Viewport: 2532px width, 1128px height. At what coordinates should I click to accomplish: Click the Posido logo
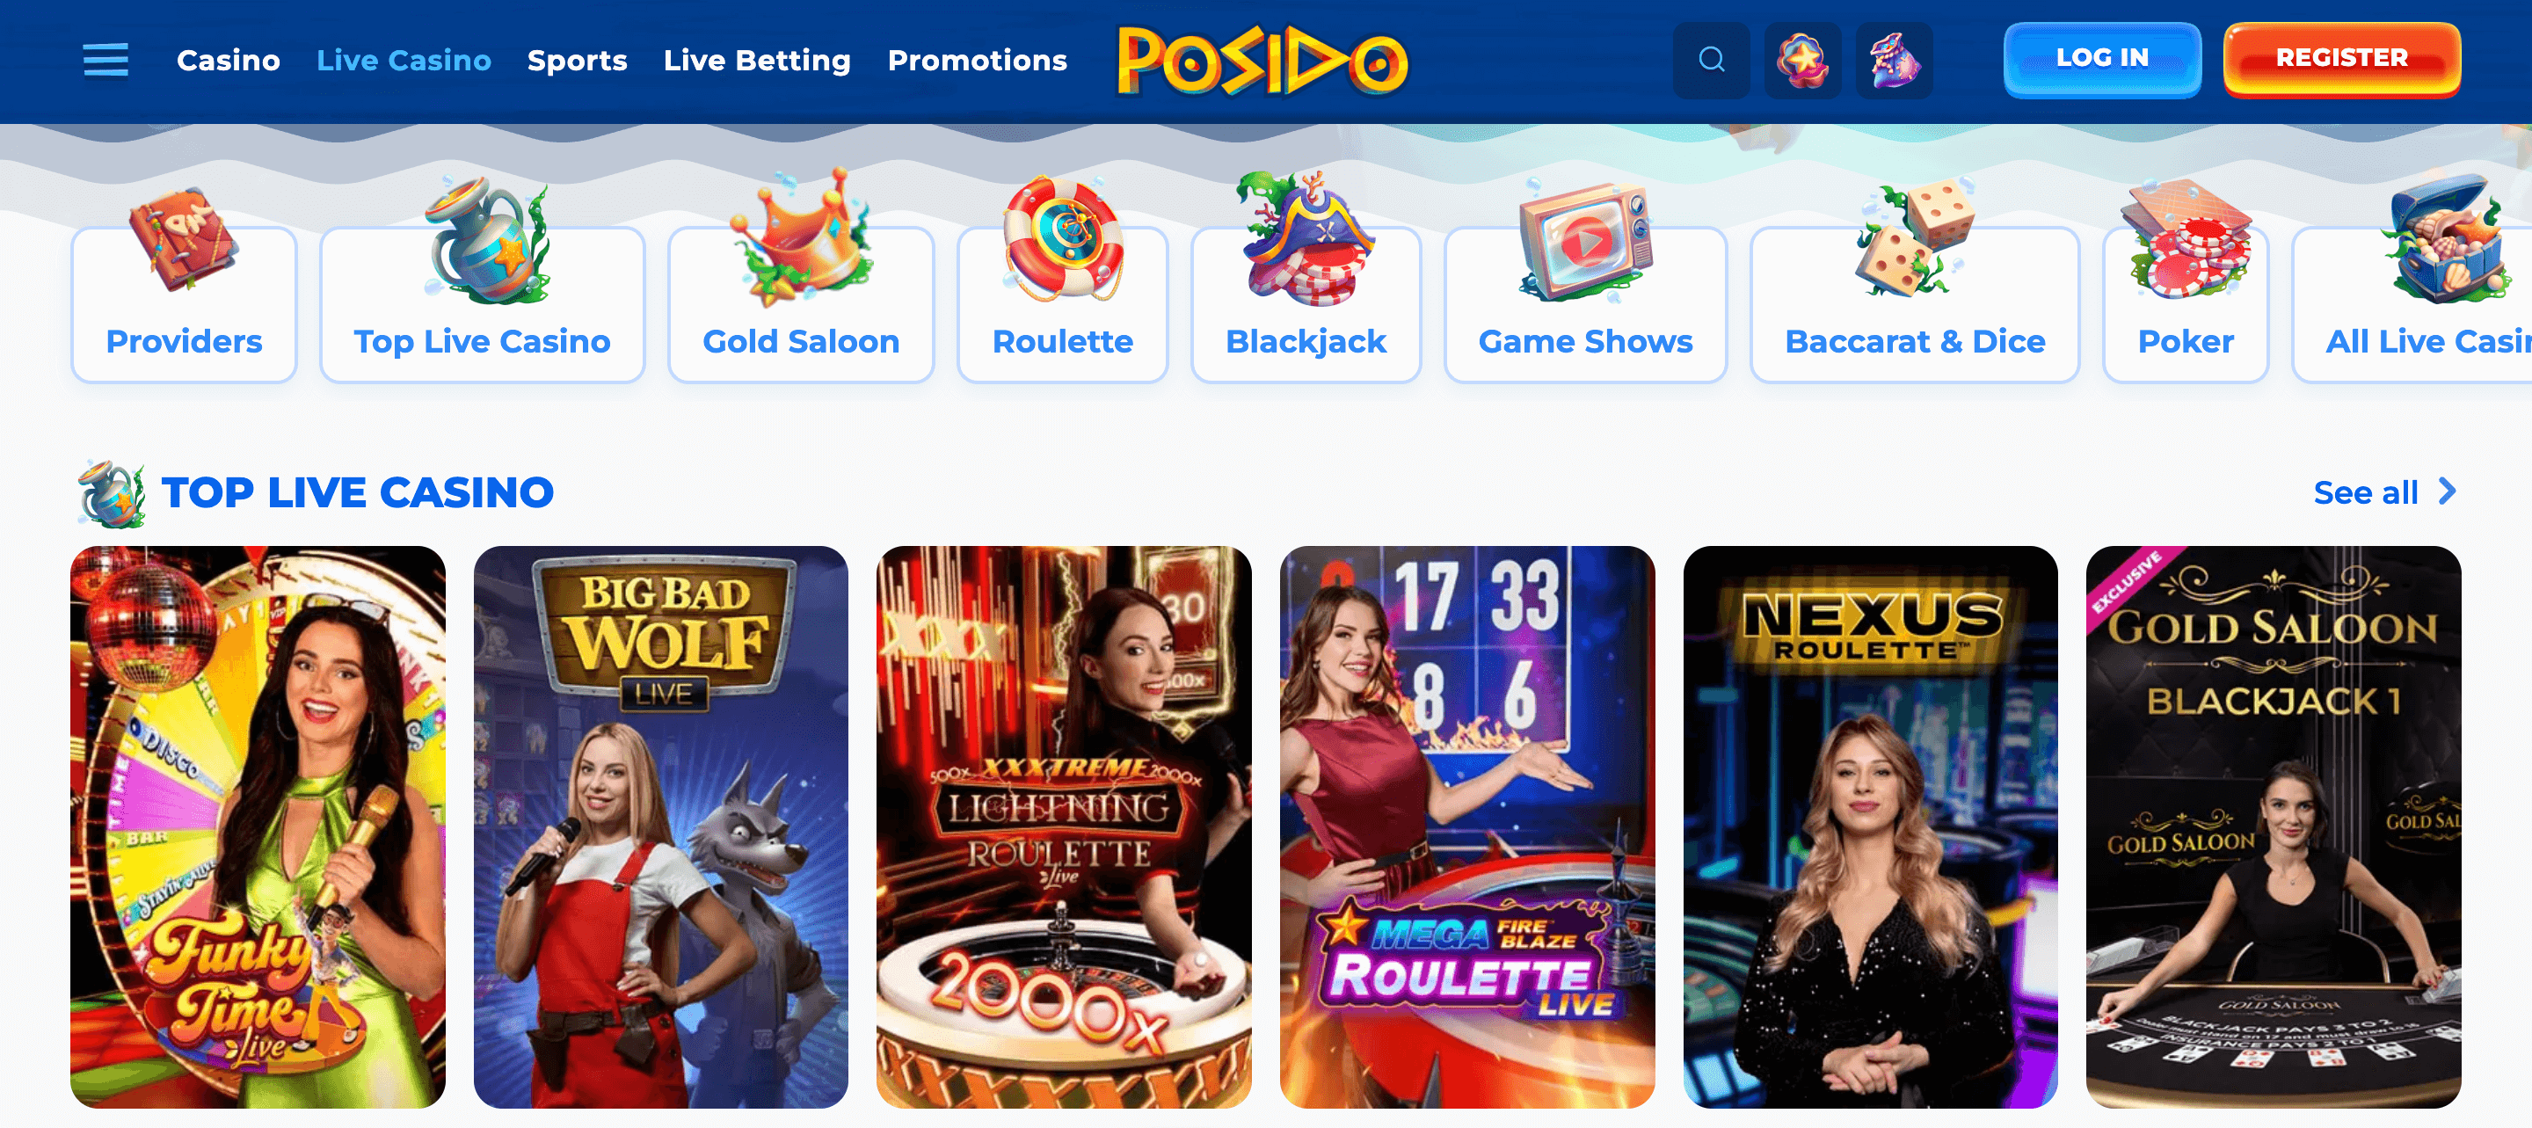pos(1262,60)
